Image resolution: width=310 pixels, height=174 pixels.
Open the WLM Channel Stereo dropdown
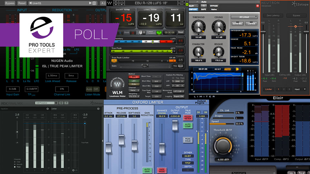pyautogui.click(x=134, y=90)
